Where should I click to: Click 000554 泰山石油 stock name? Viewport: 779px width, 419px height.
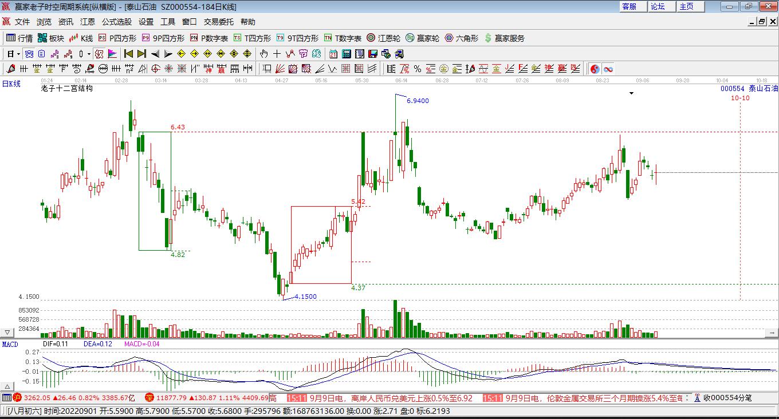pos(749,89)
